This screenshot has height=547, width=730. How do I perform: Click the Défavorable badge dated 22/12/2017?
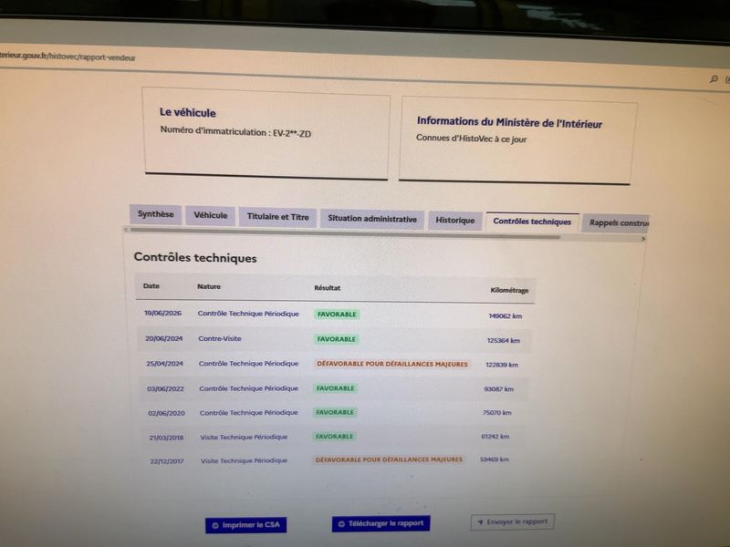389,459
